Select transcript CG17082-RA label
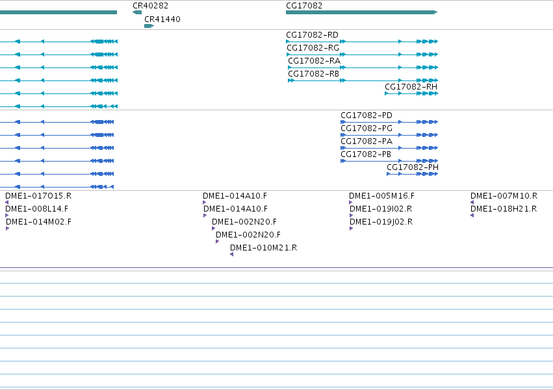The height and width of the screenshot is (390, 553). point(315,61)
